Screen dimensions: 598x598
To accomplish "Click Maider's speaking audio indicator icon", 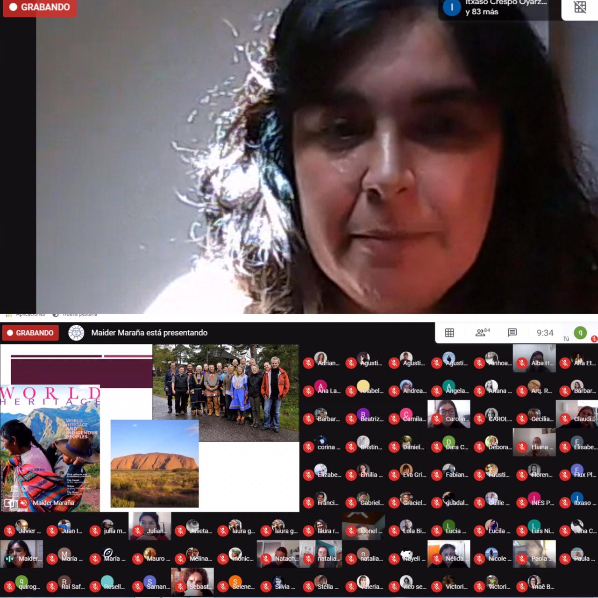I will (9, 559).
